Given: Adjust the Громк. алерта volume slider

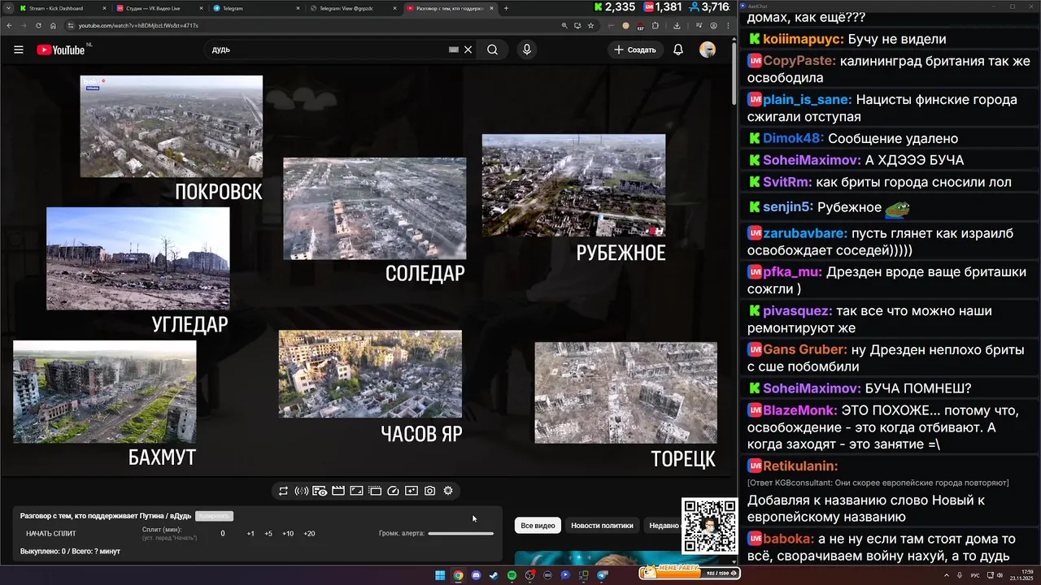Looking at the screenshot, I should tap(461, 534).
